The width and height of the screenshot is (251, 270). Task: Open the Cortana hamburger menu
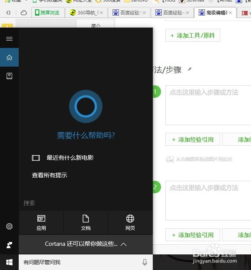(9, 39)
